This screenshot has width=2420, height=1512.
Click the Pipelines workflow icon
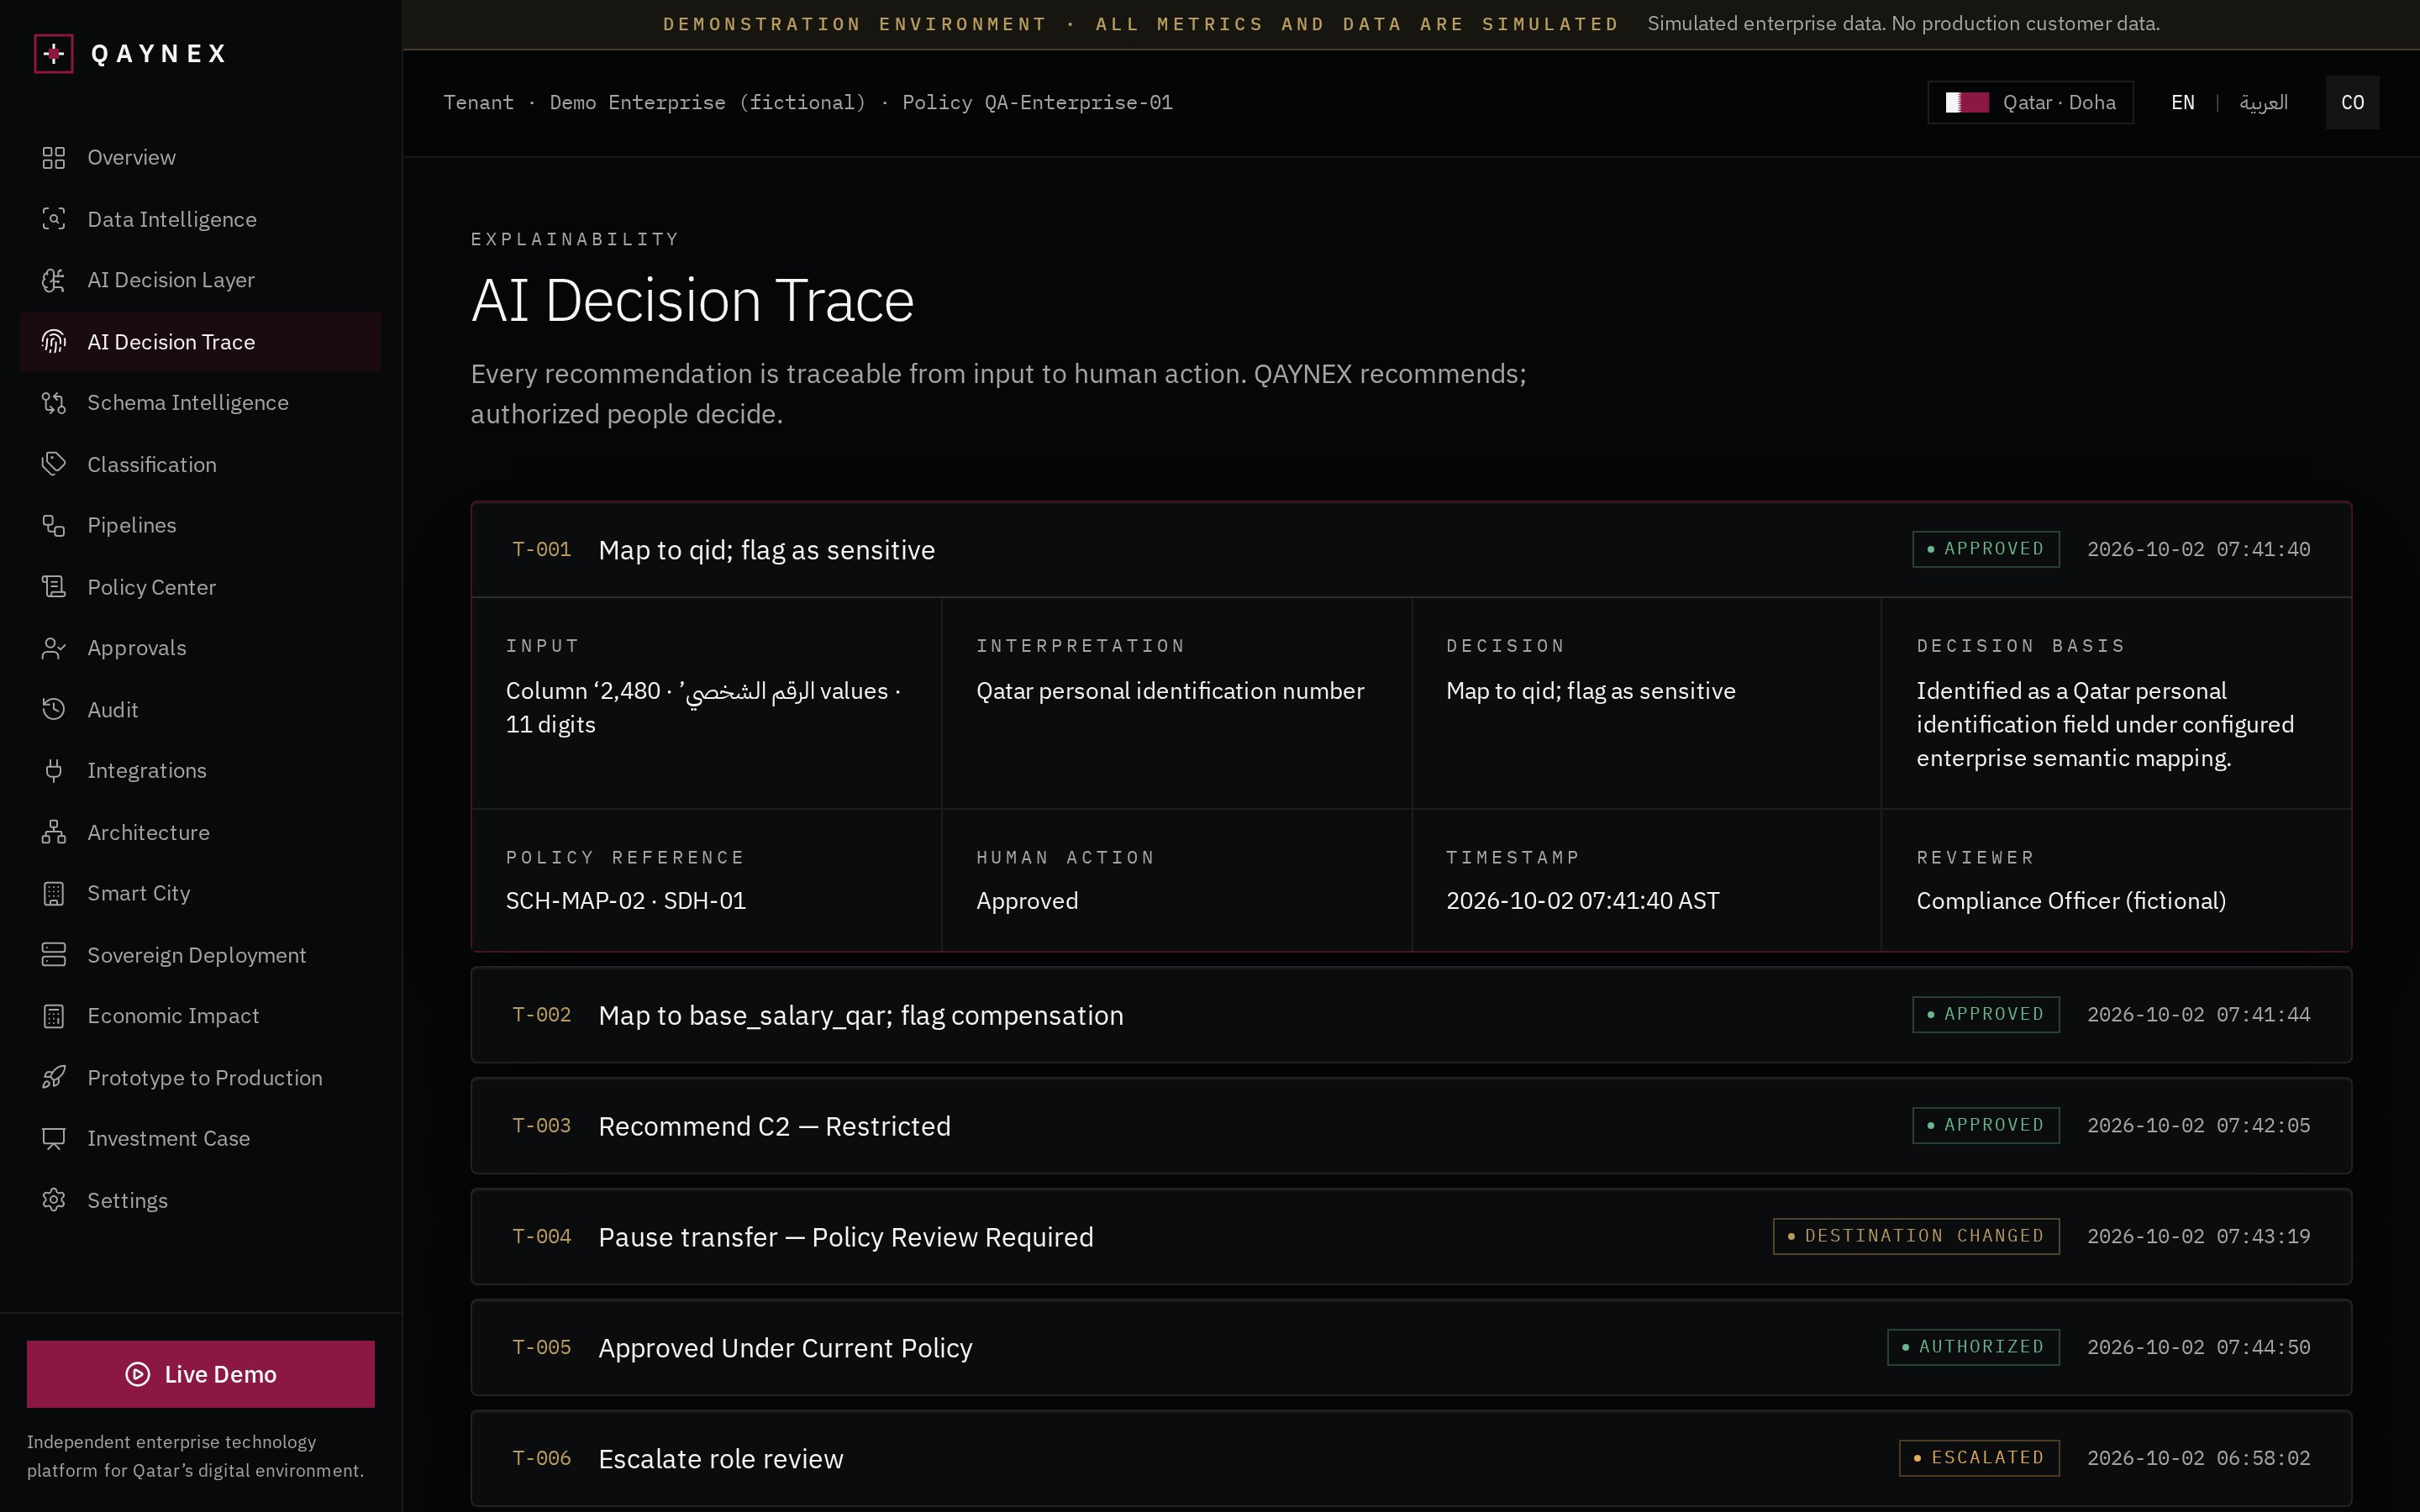click(x=54, y=526)
